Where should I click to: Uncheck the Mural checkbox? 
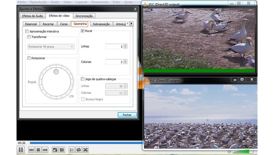click(82, 31)
